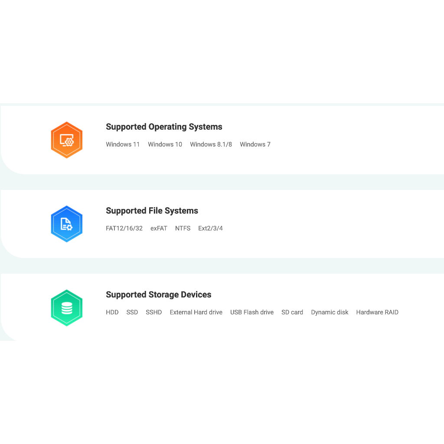Click the Windows 7 entry
This screenshot has width=444, height=444.
pos(255,144)
